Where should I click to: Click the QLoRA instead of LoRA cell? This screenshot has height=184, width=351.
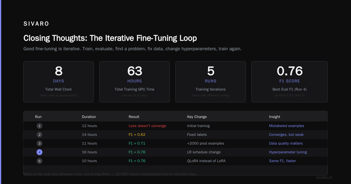coord(206,161)
